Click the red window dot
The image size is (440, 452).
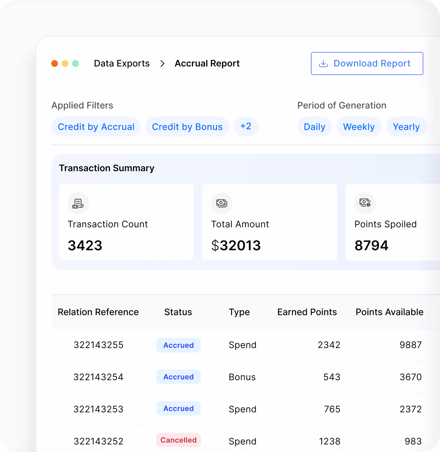[x=55, y=64]
